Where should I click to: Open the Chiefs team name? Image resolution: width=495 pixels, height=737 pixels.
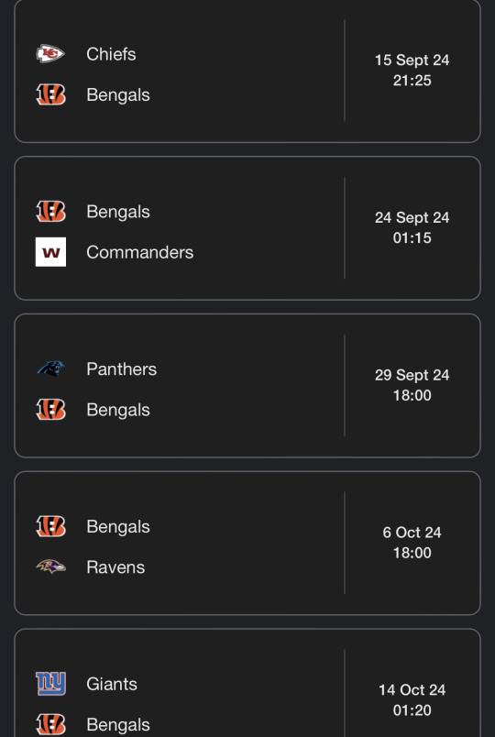112,54
